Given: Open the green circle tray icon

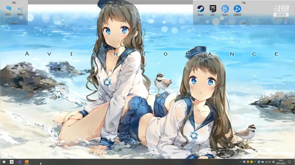Looking at the screenshot, I should click(x=252, y=162).
